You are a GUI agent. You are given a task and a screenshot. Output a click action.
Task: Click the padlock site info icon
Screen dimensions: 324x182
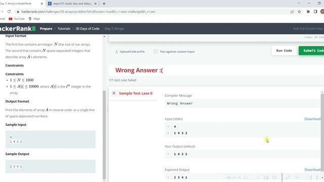[18, 12]
